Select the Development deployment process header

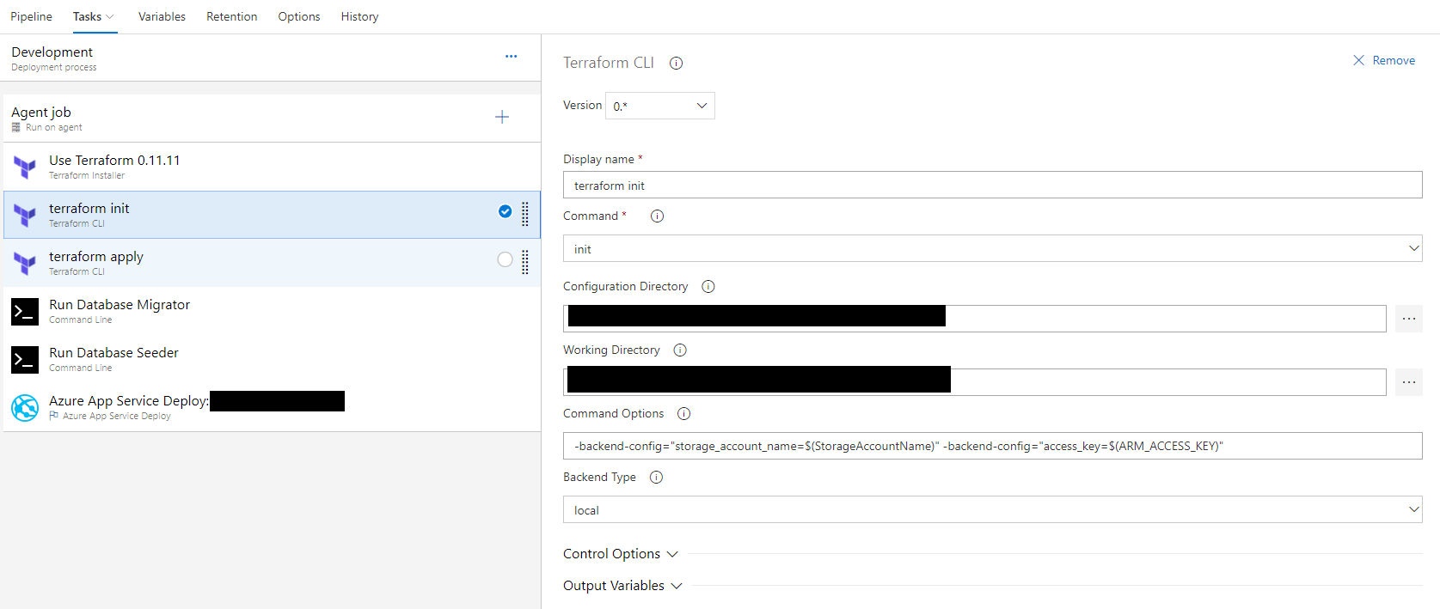(271, 58)
